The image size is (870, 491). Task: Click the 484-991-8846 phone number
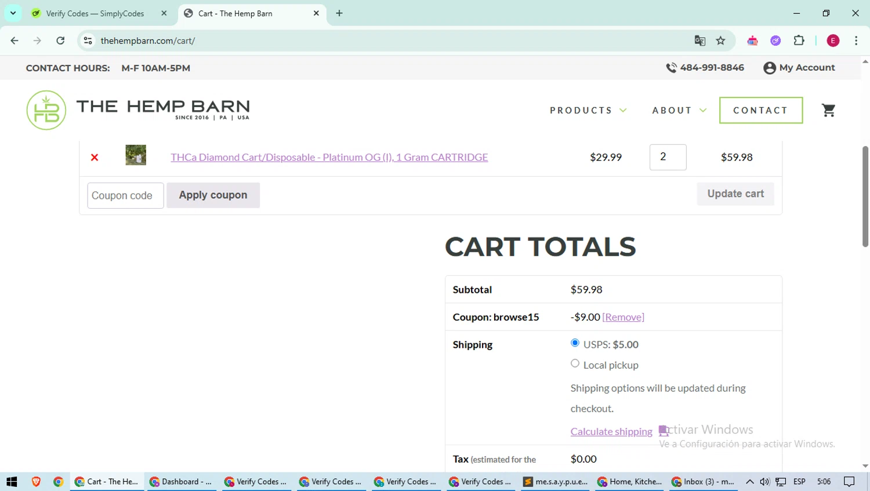[x=712, y=68]
